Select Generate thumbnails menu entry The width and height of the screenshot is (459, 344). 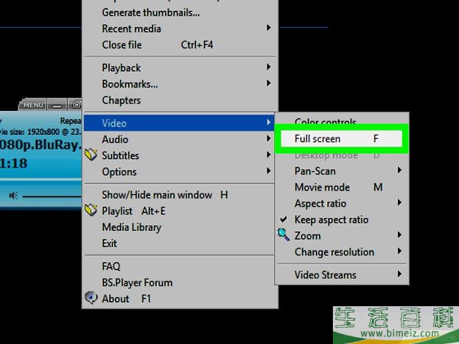click(x=151, y=12)
